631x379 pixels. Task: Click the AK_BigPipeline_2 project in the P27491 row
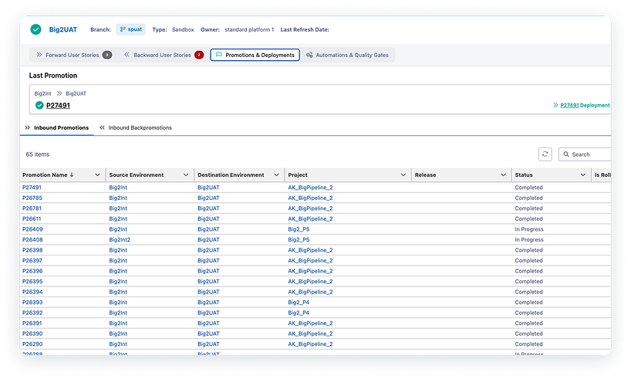(310, 188)
